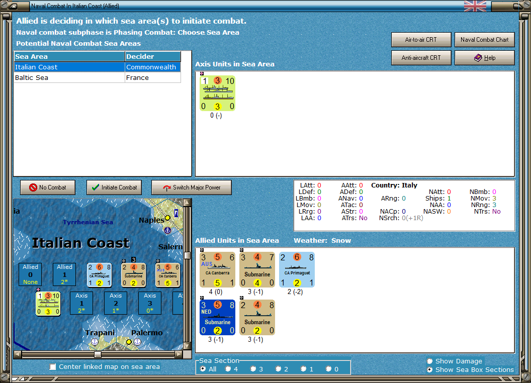Click the Naples city marker on map
This screenshot has width=531, height=383.
click(x=167, y=218)
